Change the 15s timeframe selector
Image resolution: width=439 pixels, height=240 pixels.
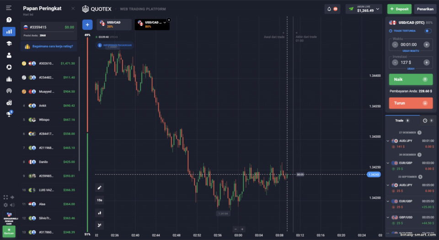pos(99,200)
